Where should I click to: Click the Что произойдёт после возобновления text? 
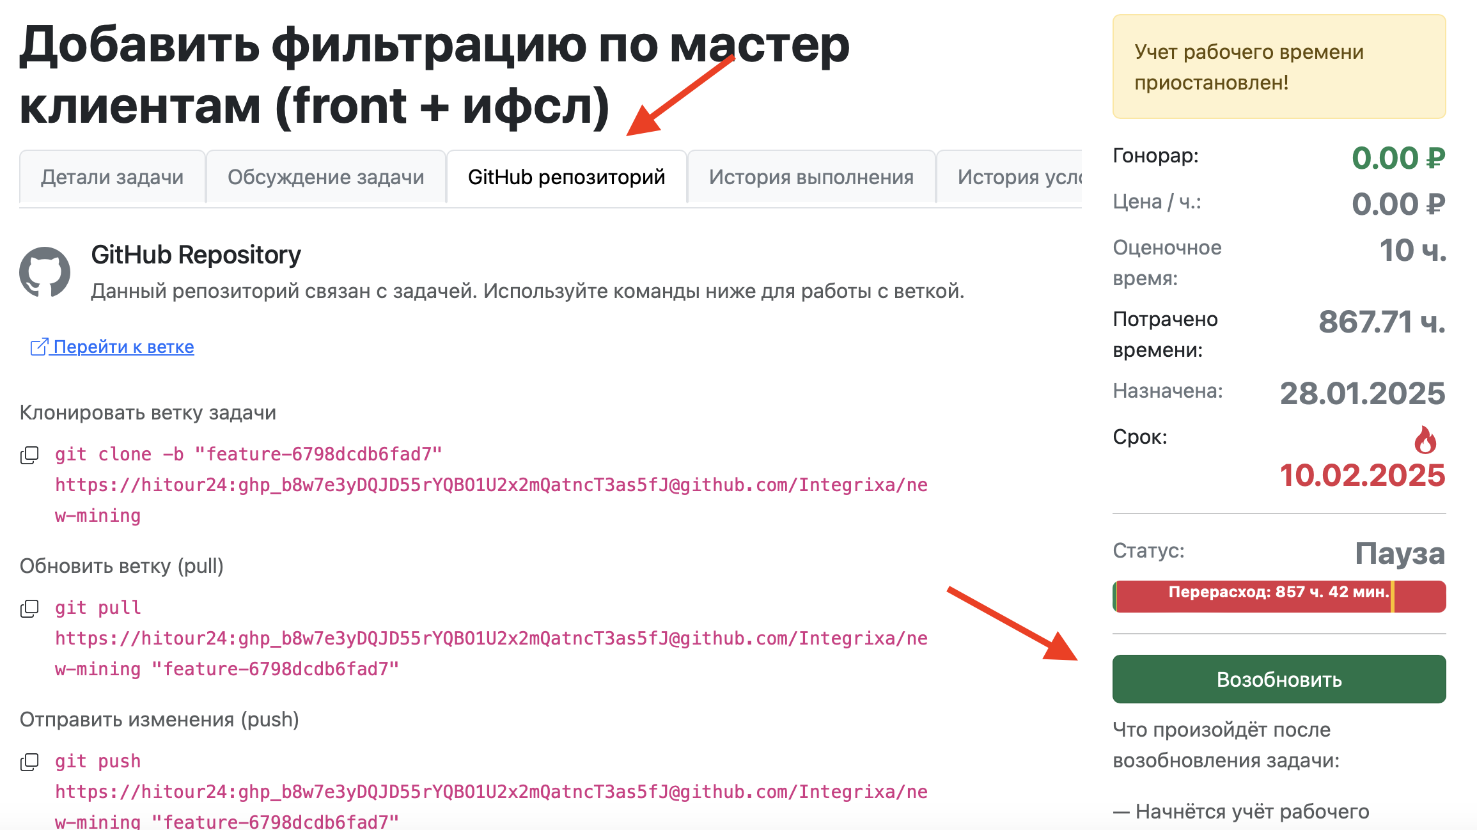tap(1226, 745)
